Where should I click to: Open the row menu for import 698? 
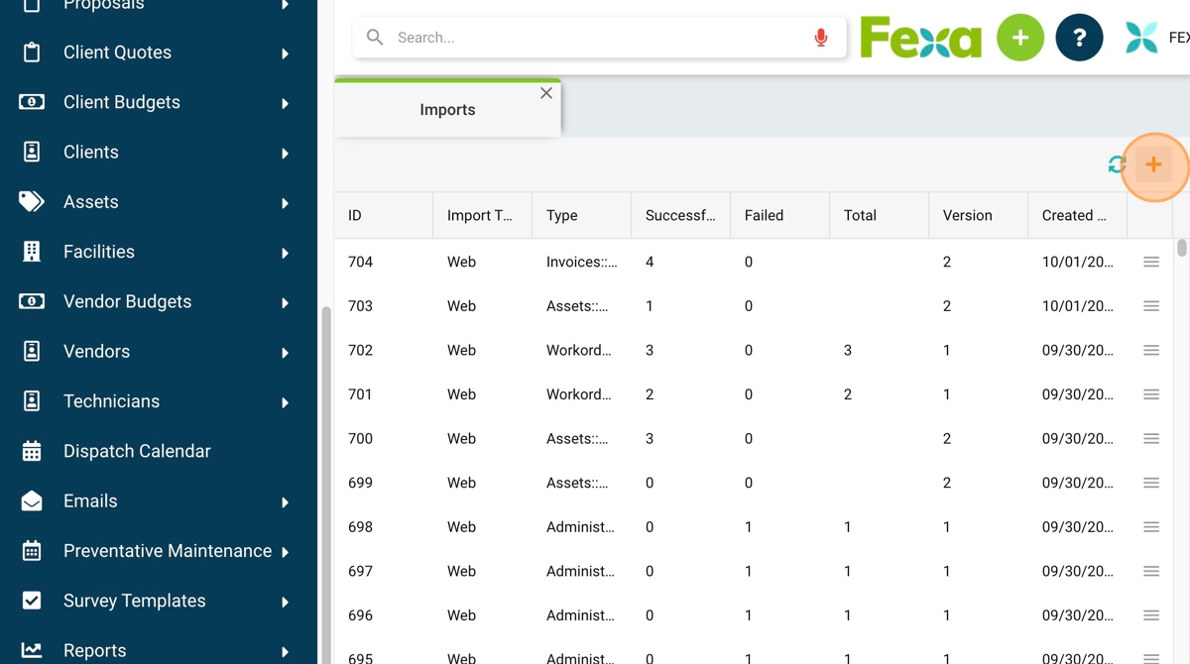tap(1150, 527)
